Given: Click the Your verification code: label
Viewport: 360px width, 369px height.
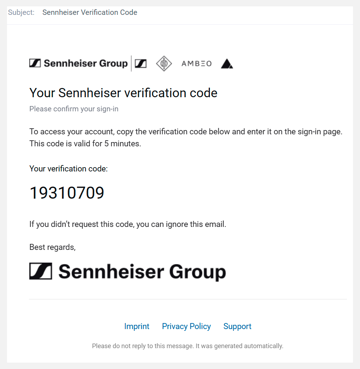Looking at the screenshot, I should click(69, 169).
